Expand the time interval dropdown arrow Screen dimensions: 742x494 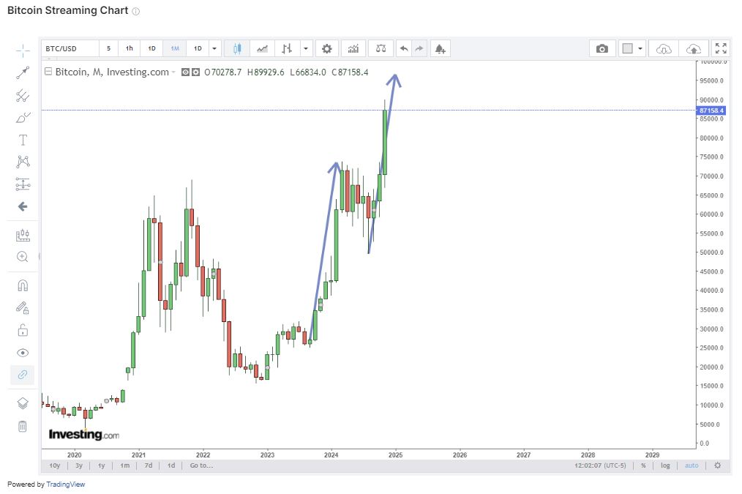pos(214,49)
